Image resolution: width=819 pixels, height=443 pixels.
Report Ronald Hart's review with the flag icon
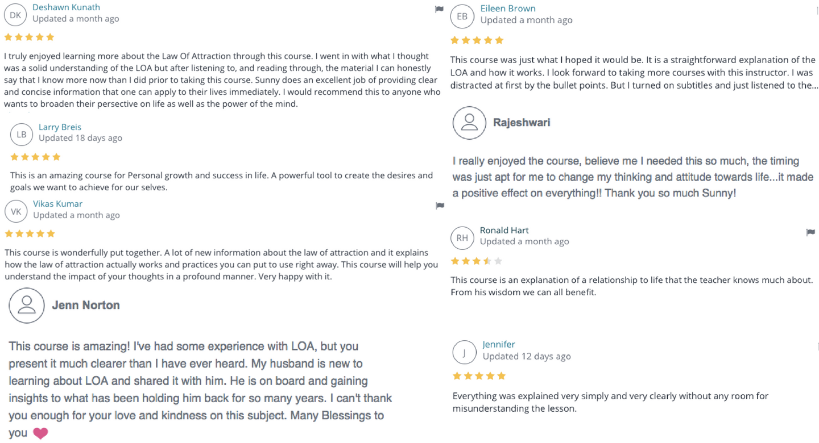(810, 232)
